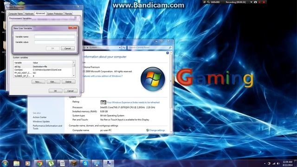Open the tray clock showing 12:39 AM
297x167 pixels.
tap(288, 163)
